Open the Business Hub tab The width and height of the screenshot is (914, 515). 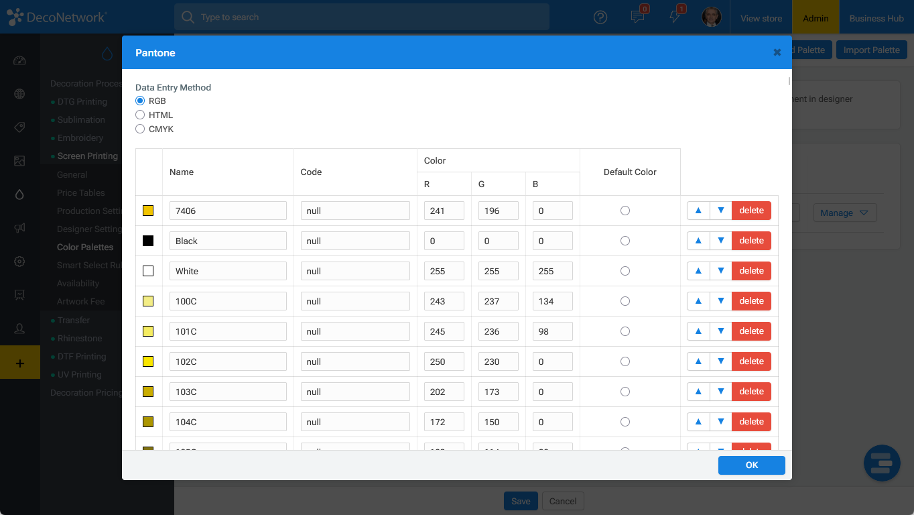876,18
